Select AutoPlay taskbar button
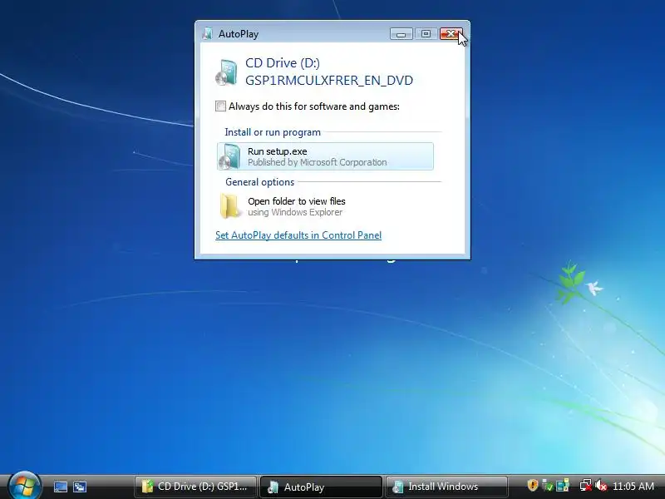Viewport: 665px width, 499px height. tap(321, 487)
